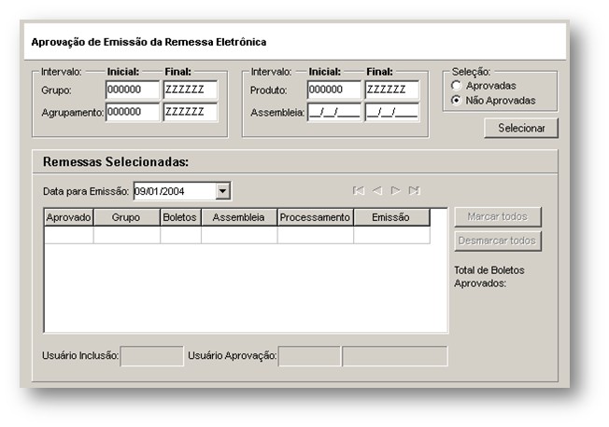The image size is (609, 427).
Task: Click the Emissão column header
Action: (391, 217)
